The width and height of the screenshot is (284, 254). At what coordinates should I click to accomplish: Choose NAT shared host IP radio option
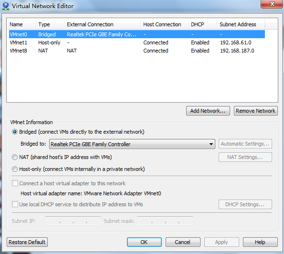[15, 157]
